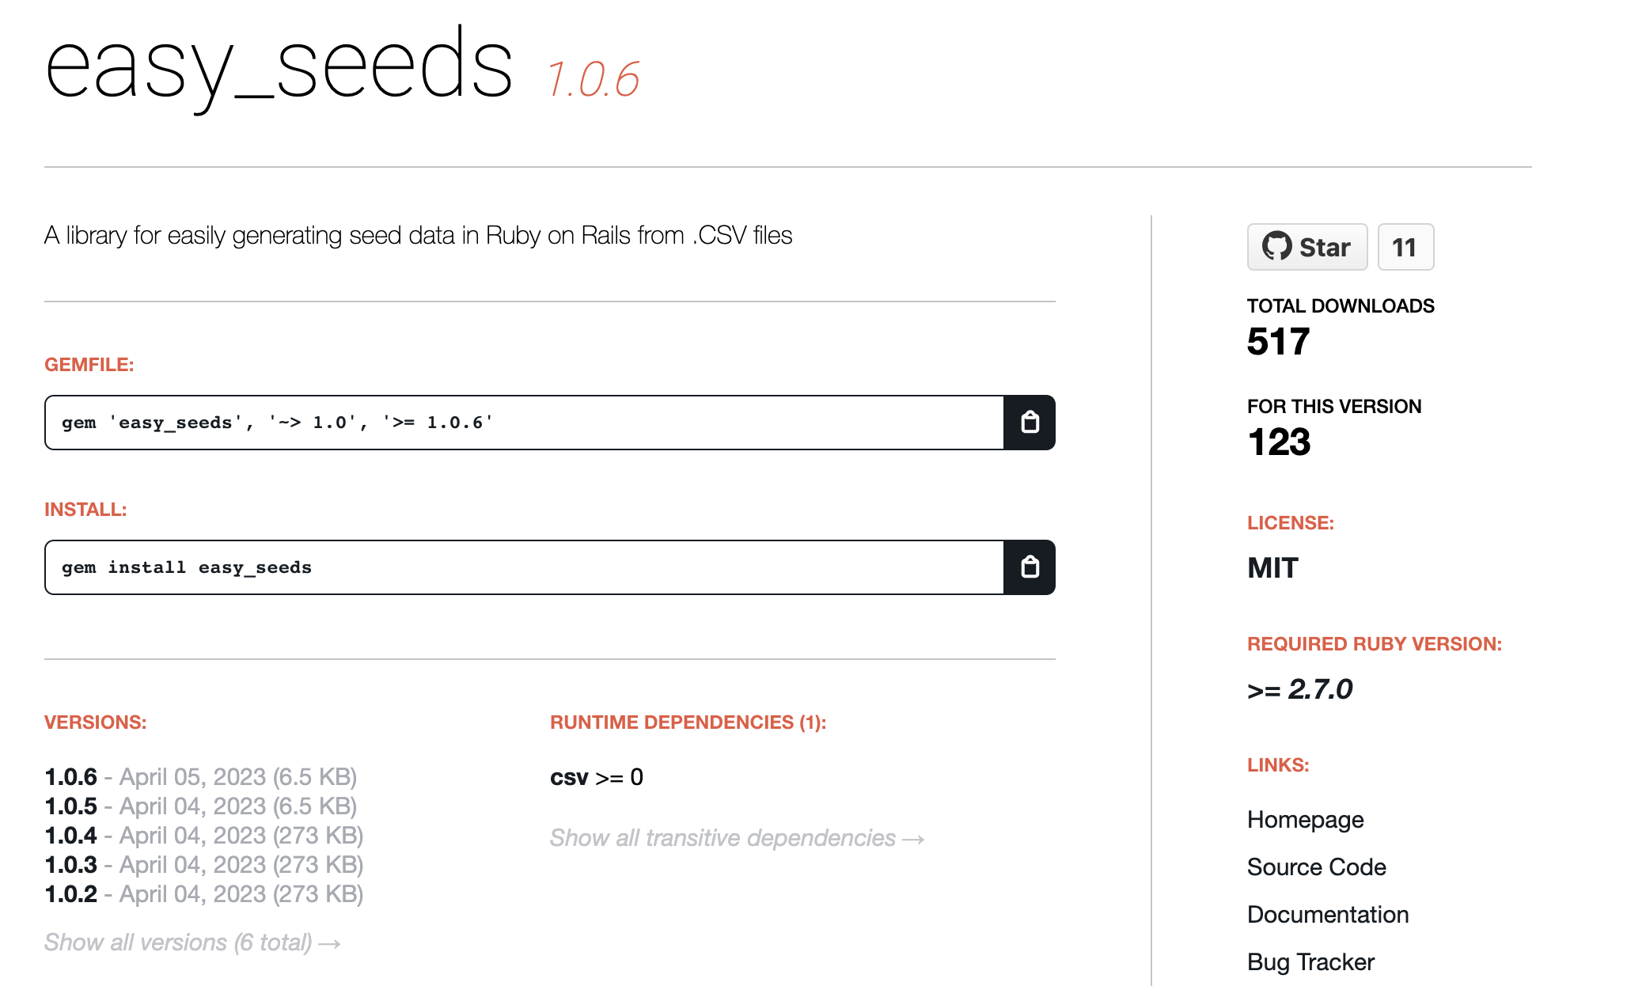Go to the Bug Tracker link
Screen dimensions: 1646x986
pos(1310,962)
